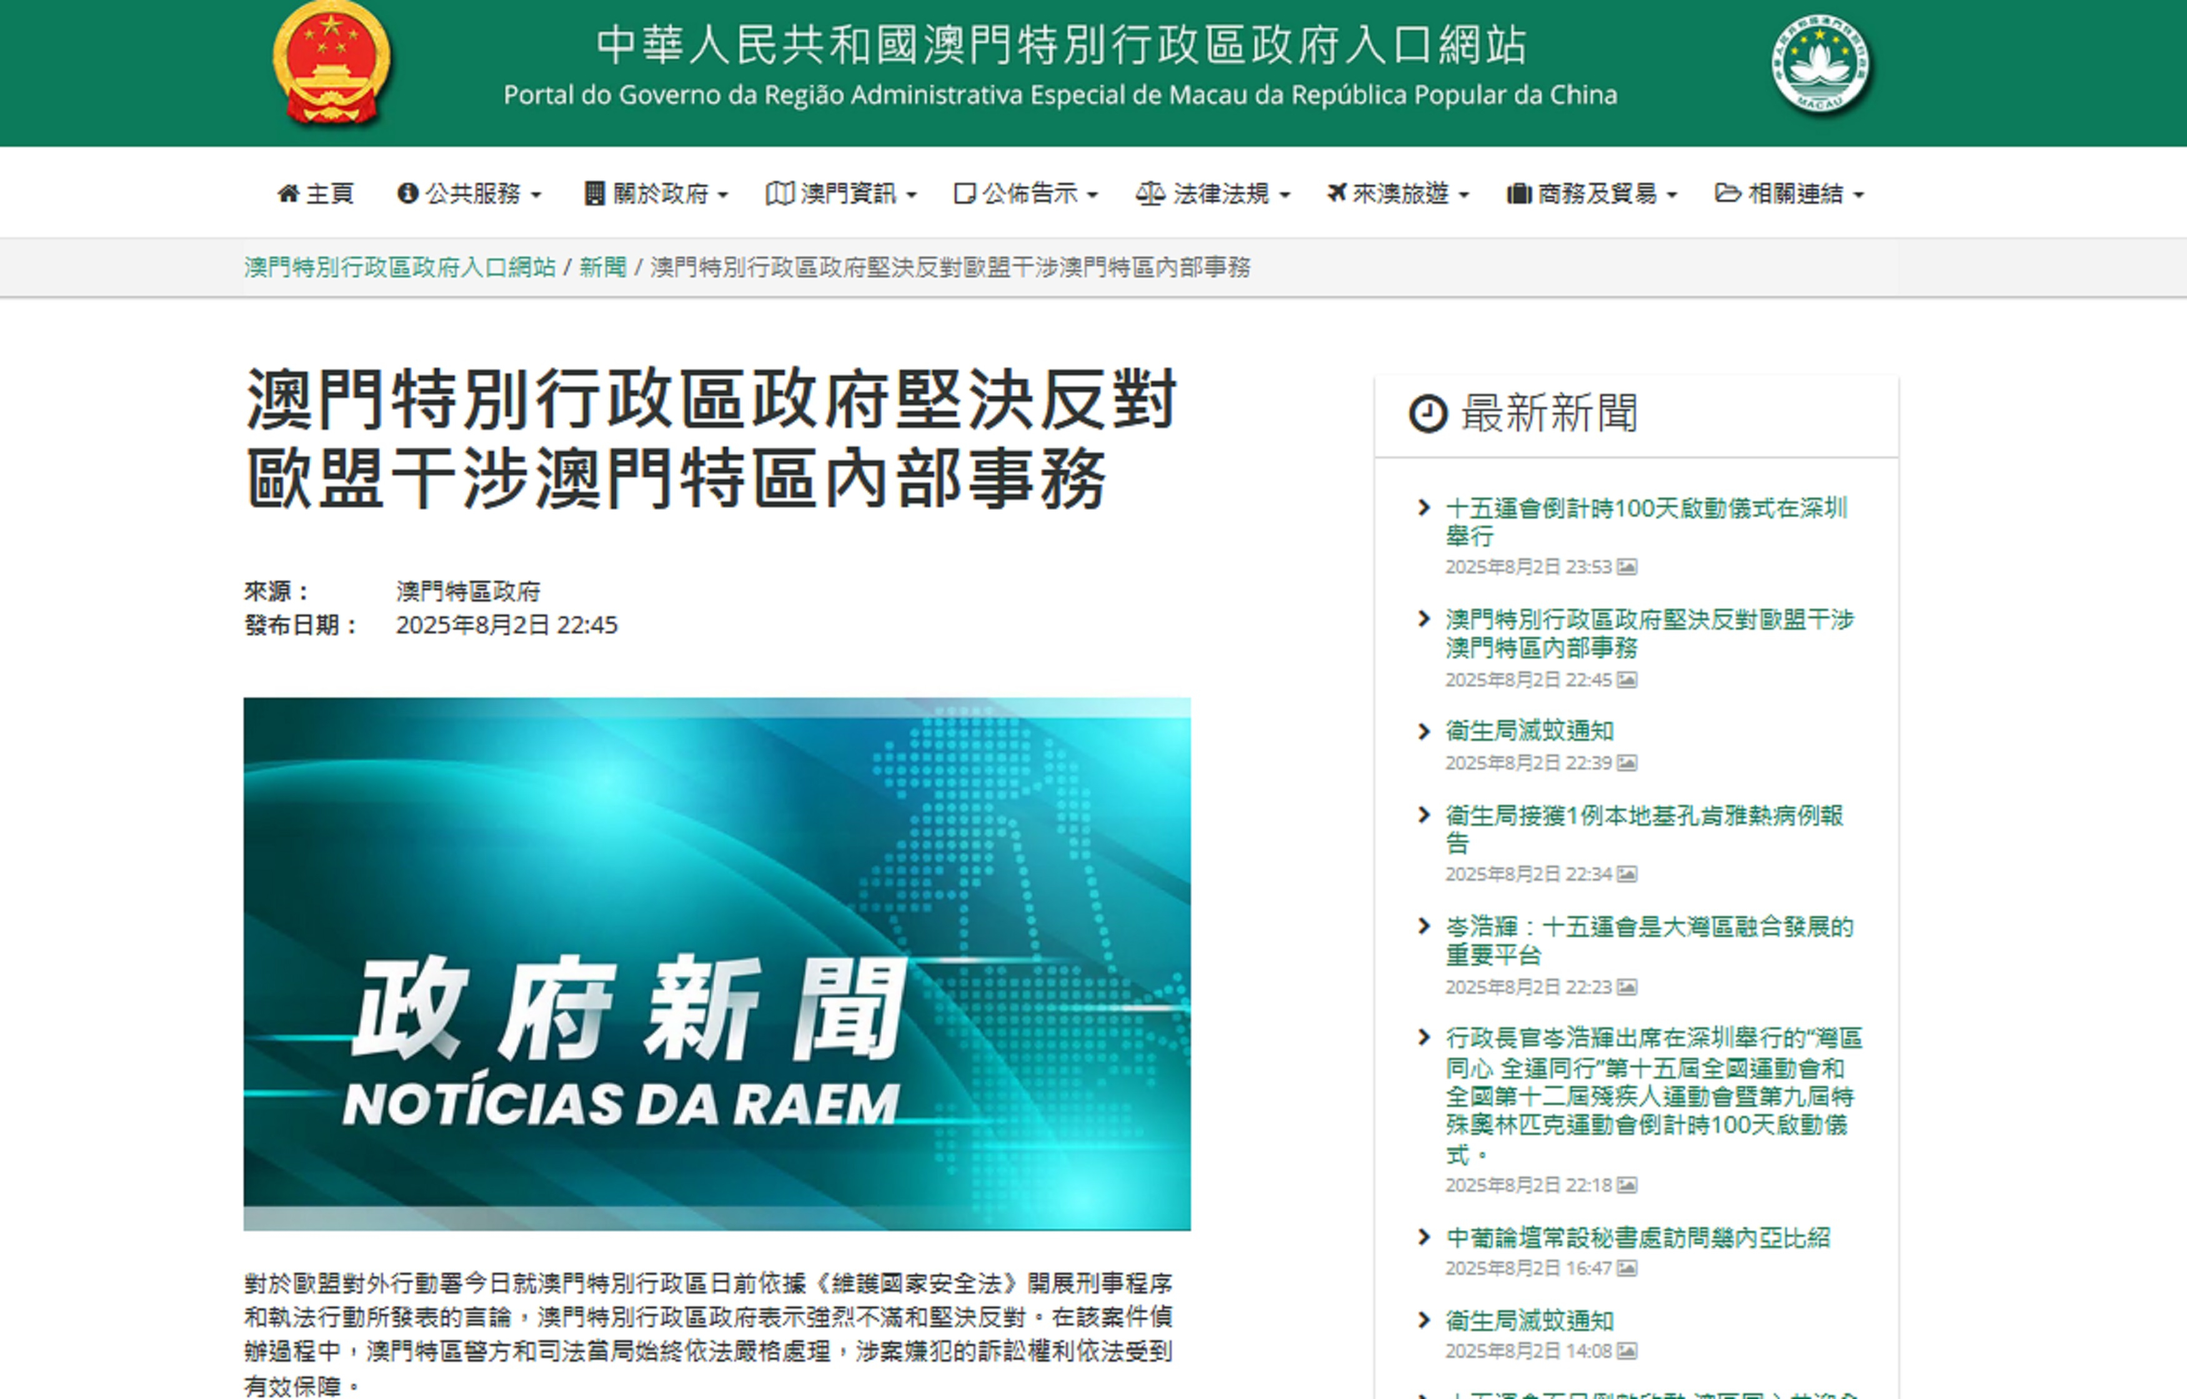The height and width of the screenshot is (1399, 2187).
Task: Click the header title 中華人民共和國澳門特別行政區政府入口網站
Action: [x=1061, y=46]
